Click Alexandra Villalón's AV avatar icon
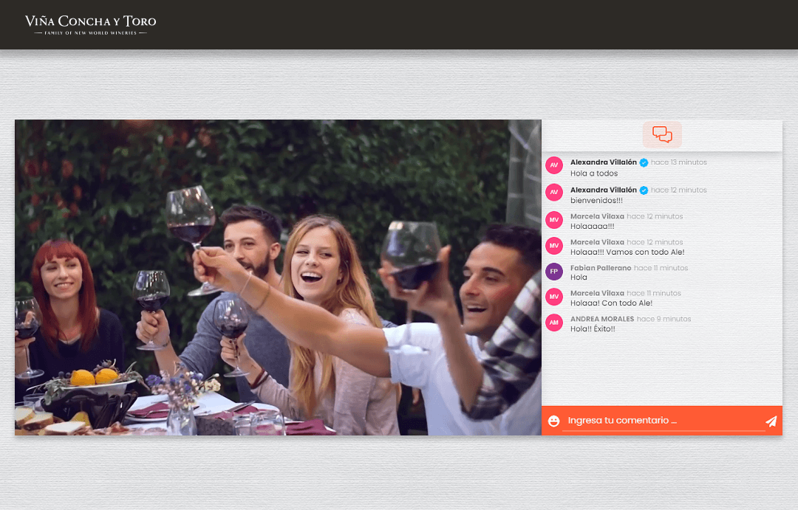 click(x=553, y=165)
